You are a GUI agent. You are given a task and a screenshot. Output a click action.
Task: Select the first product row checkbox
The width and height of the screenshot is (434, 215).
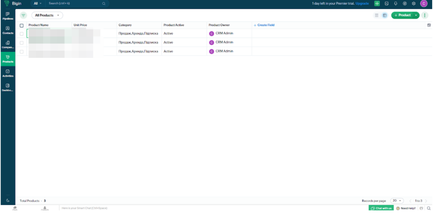pyautogui.click(x=22, y=33)
